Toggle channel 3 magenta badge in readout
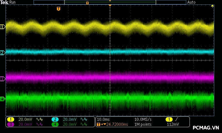The image size is (222, 133). (11, 124)
